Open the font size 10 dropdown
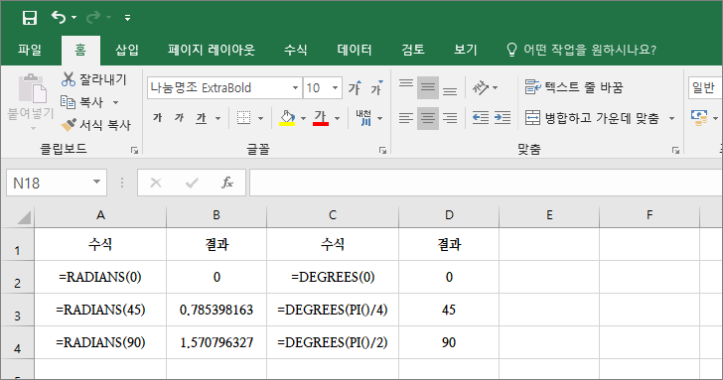723x380 pixels. 336,87
